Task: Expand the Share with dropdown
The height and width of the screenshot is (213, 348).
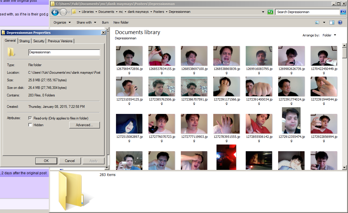Action: tap(86, 22)
